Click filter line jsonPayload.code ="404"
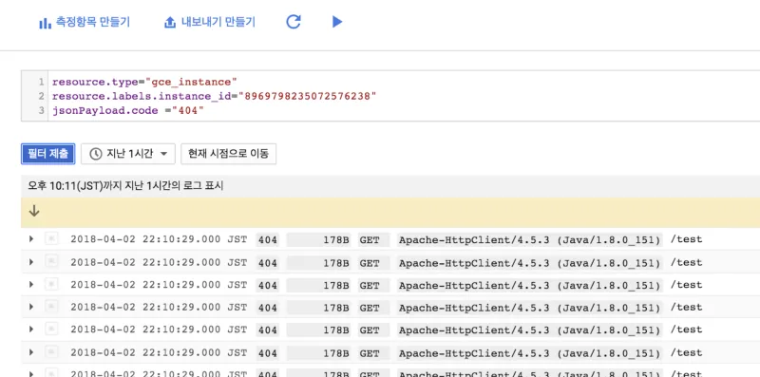Image resolution: width=760 pixels, height=377 pixels. (128, 110)
